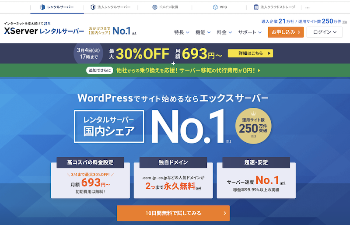This screenshot has width=350, height=225.
Task: Click 初期費用は無料! text
Action: click(90, 192)
